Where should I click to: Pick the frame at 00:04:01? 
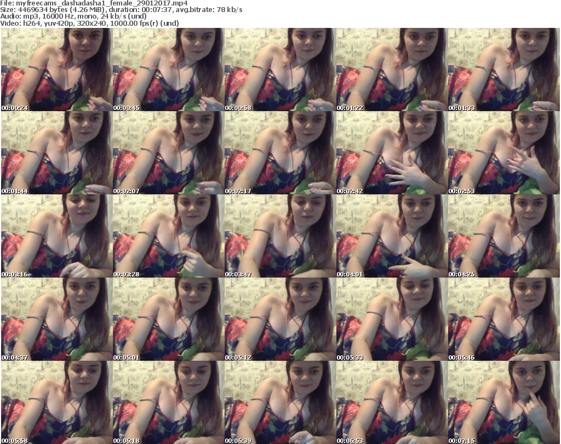click(x=392, y=236)
